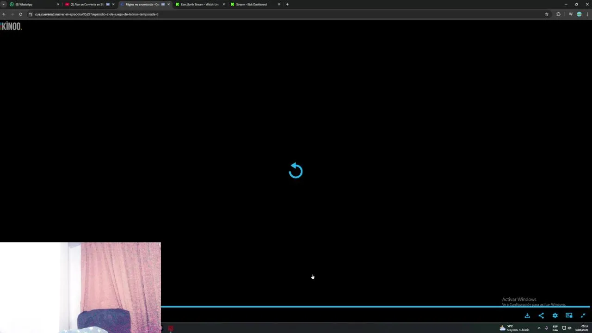Open the Chrome profile avatar
This screenshot has height=333, width=592.
579,14
